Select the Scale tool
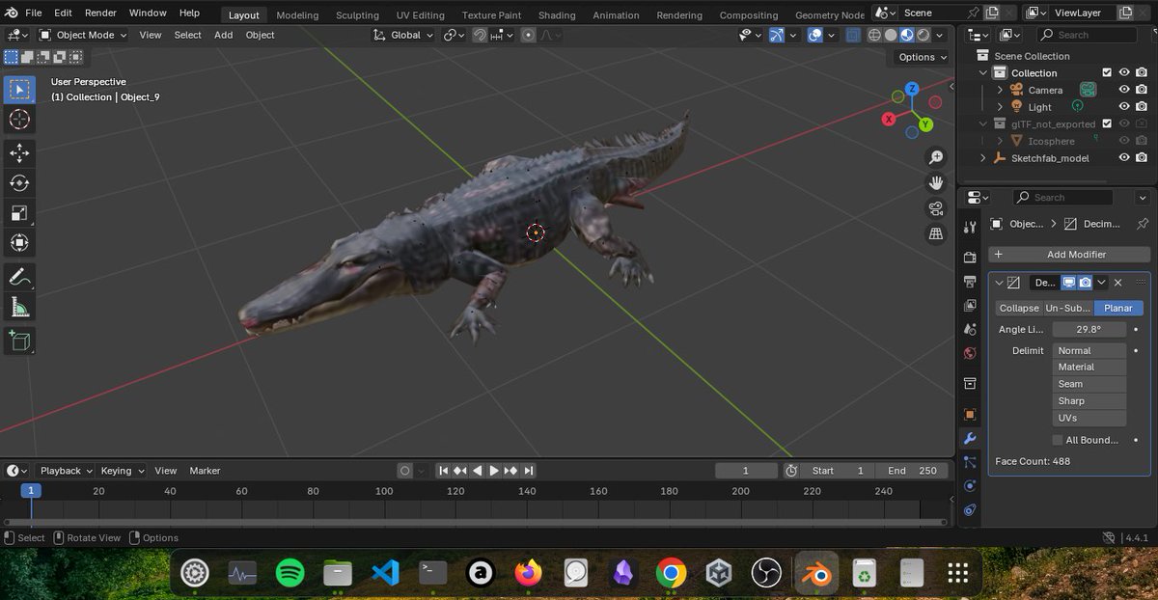Image resolution: width=1158 pixels, height=600 pixels. pyautogui.click(x=19, y=213)
